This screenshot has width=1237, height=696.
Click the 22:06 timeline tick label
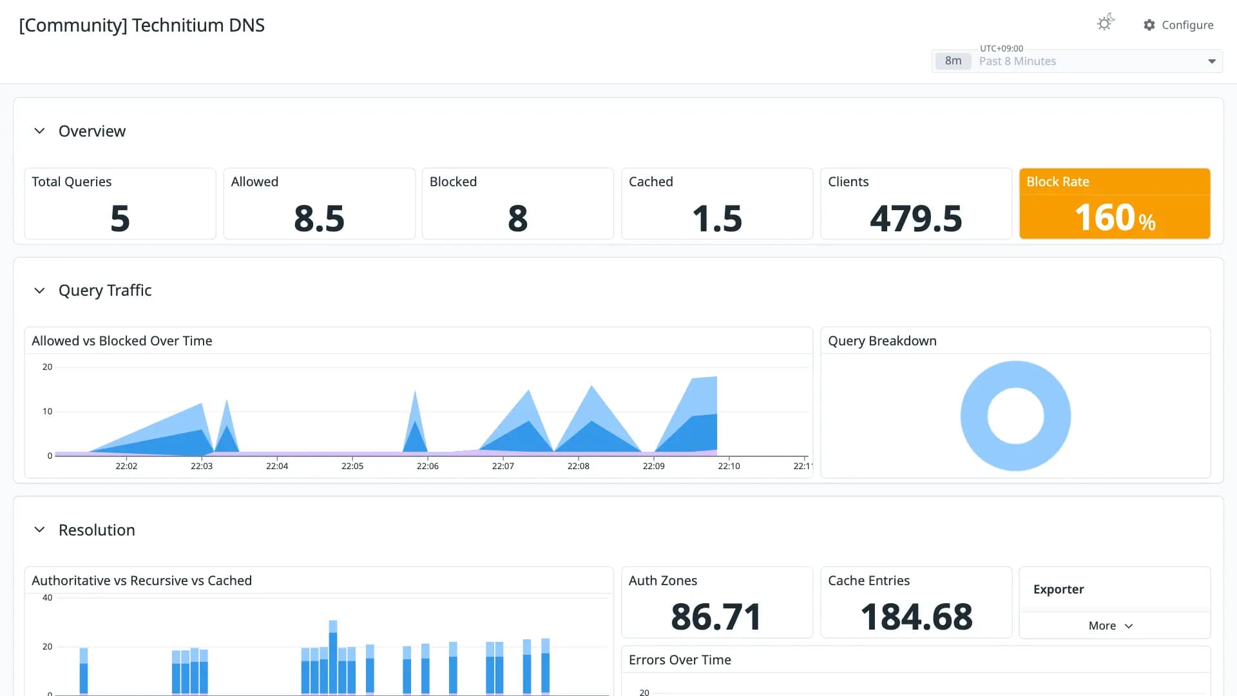(428, 466)
